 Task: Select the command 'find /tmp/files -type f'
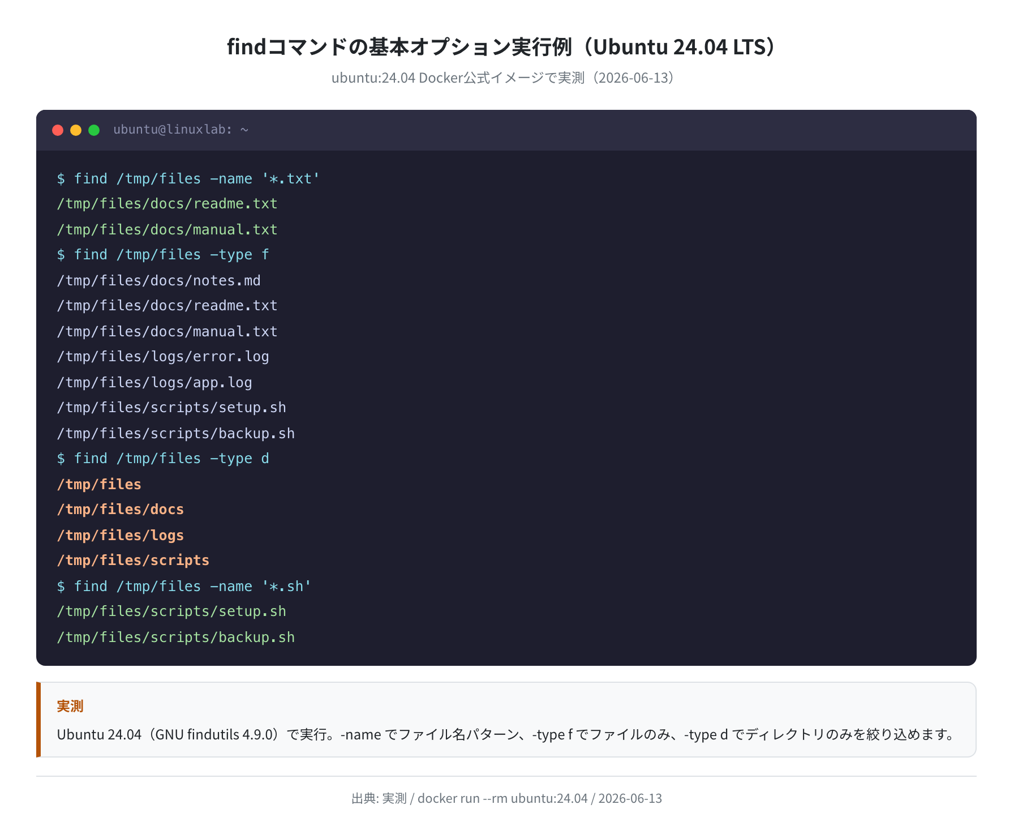point(163,255)
